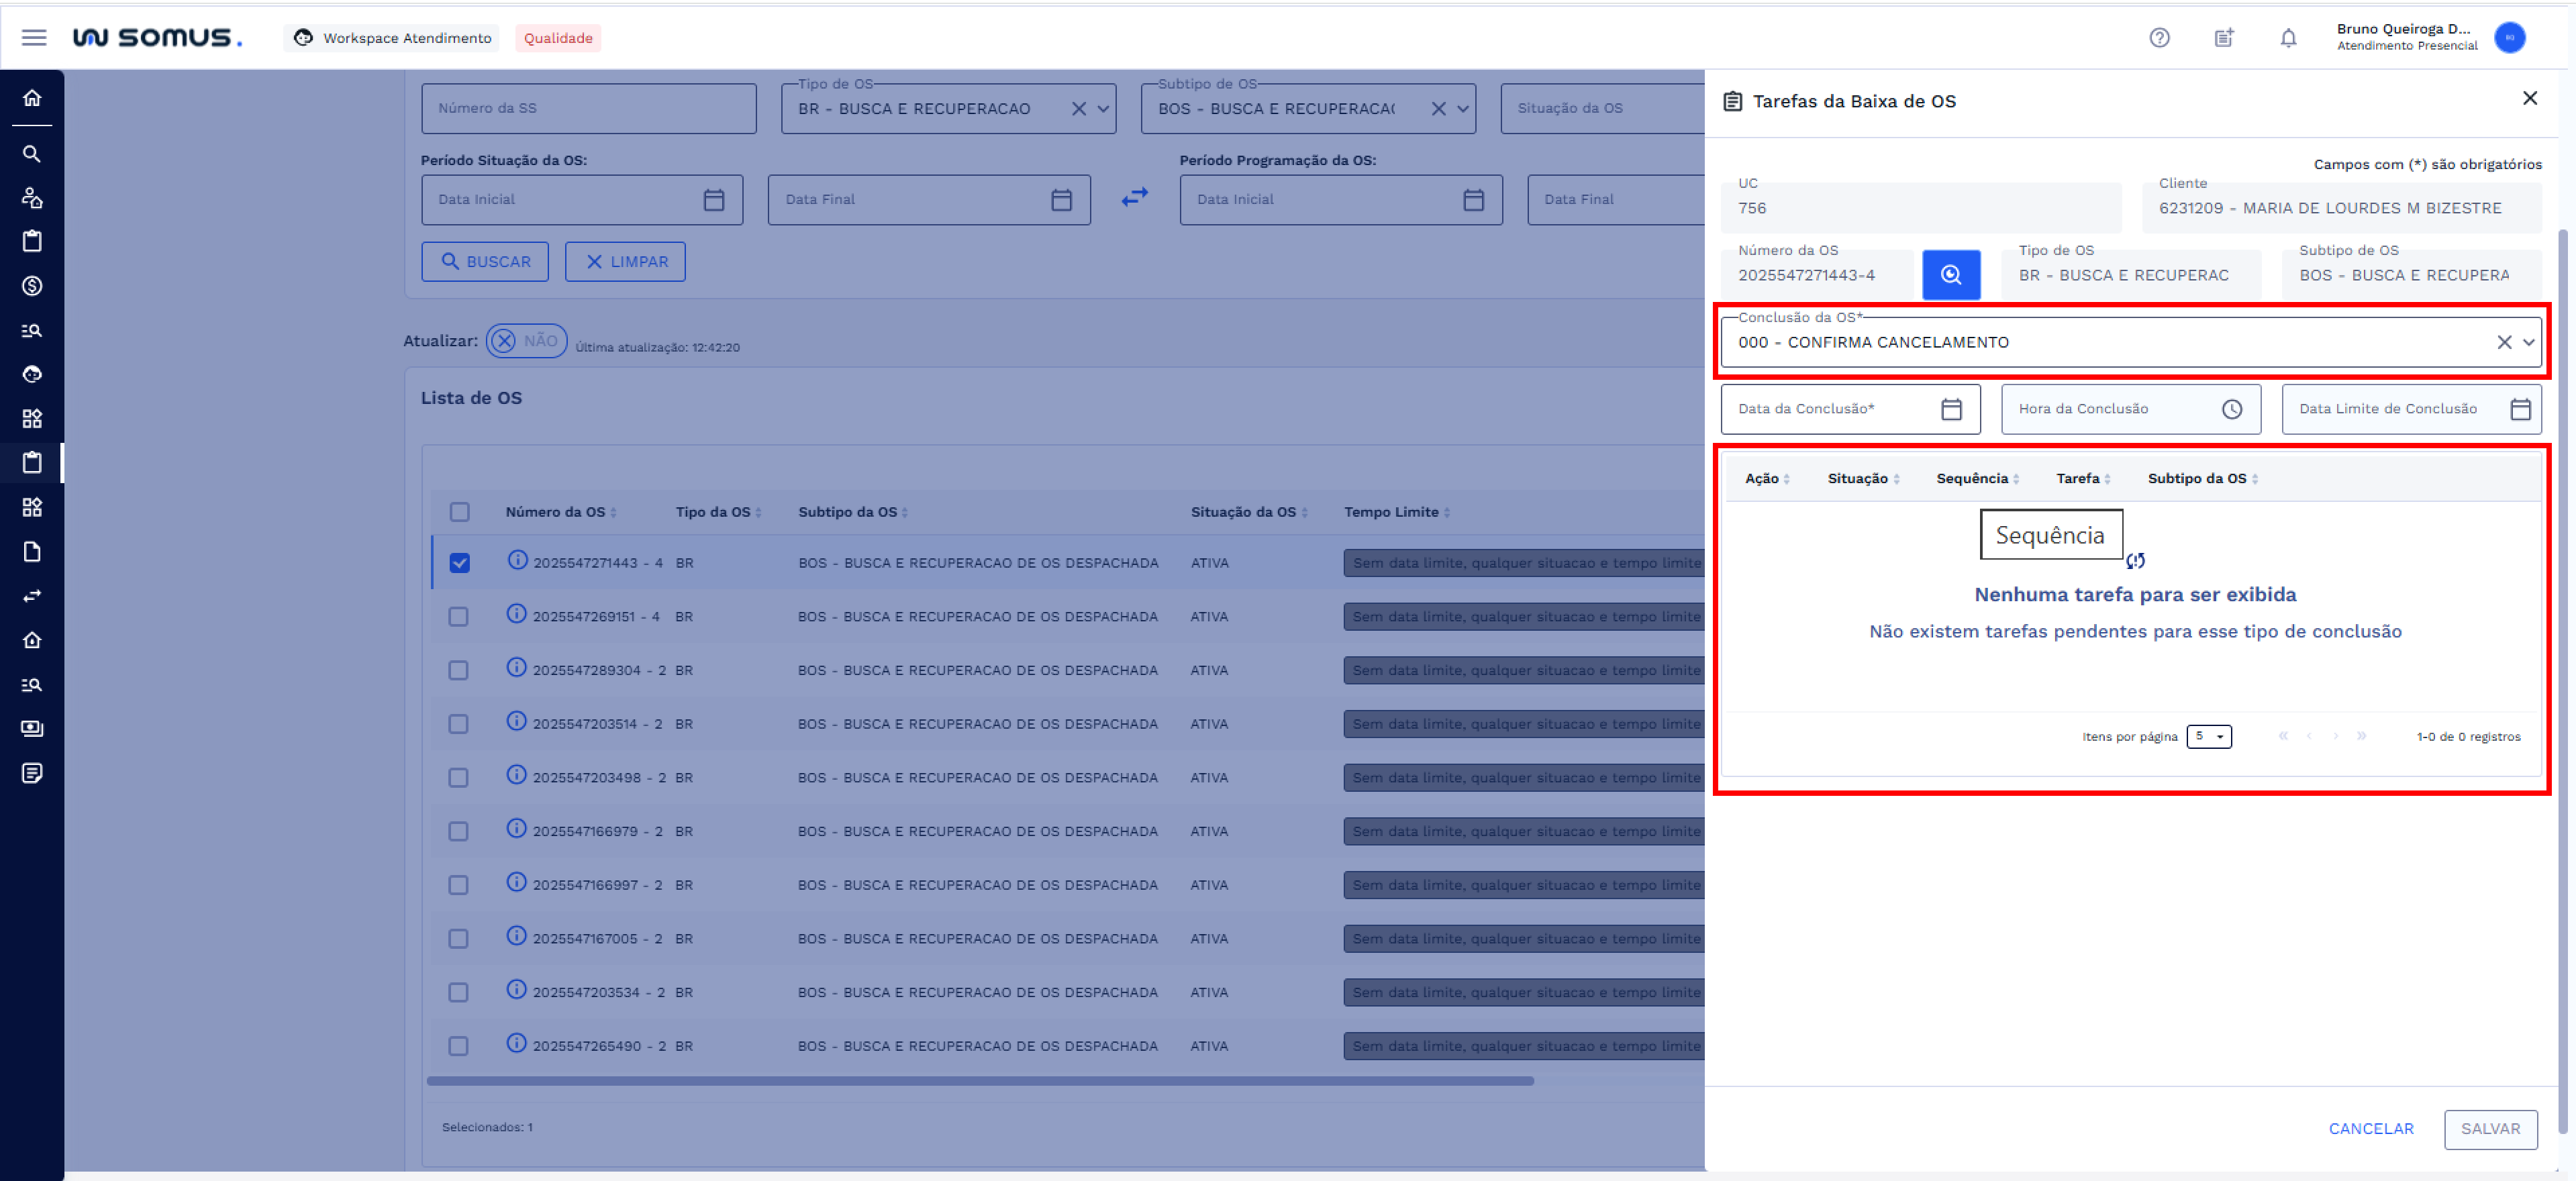Click the Somus logo
2576x1181 pixels.
157,38
